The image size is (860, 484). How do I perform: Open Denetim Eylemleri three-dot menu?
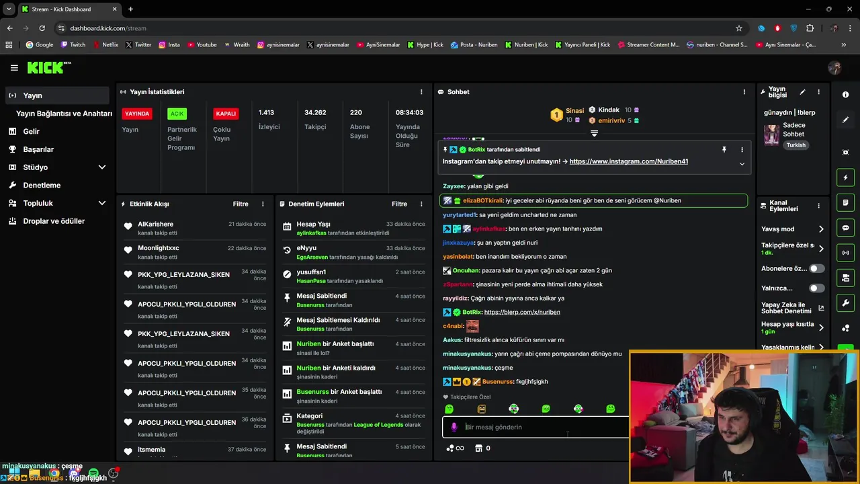click(421, 204)
